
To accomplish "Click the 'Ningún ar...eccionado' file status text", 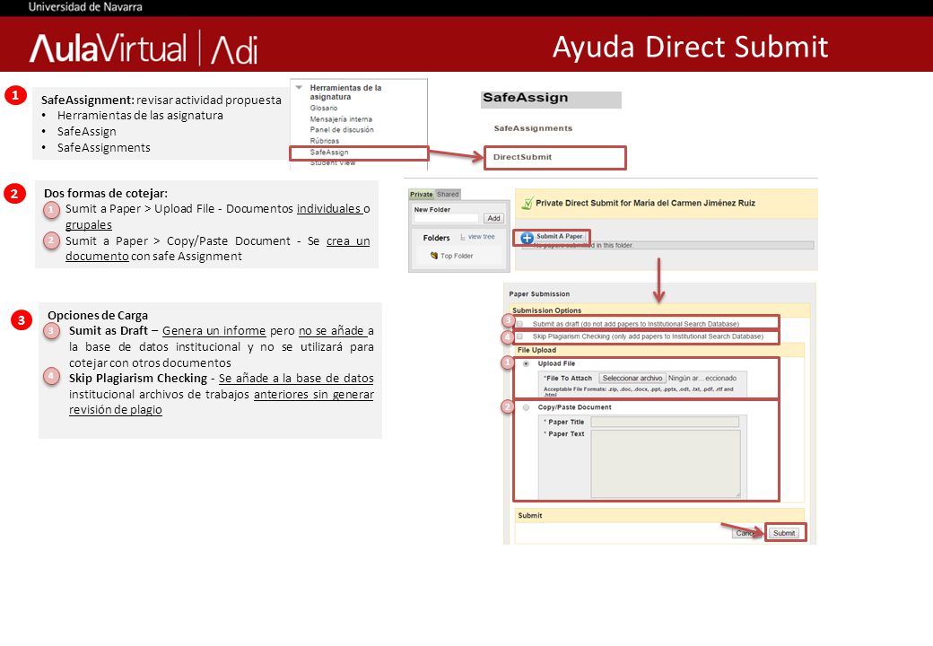I will [702, 379].
